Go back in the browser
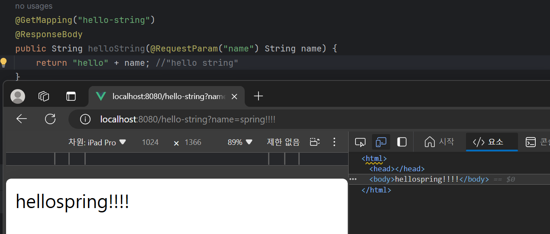Viewport: 550px width, 234px height. pos(22,119)
